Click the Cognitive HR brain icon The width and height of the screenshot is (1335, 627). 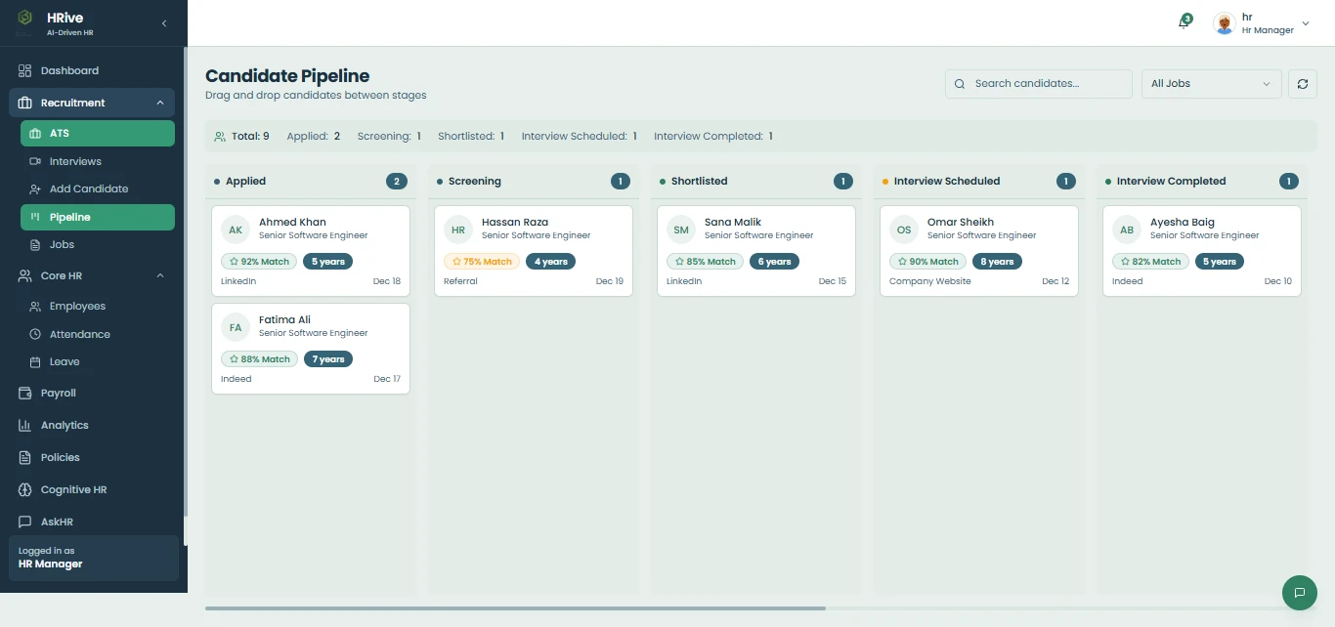[25, 489]
